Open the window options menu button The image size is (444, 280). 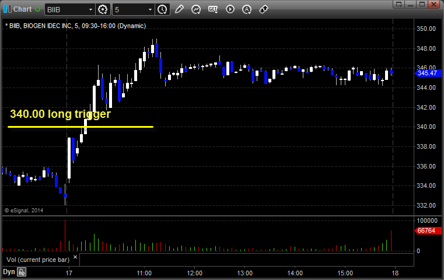coord(398,4)
